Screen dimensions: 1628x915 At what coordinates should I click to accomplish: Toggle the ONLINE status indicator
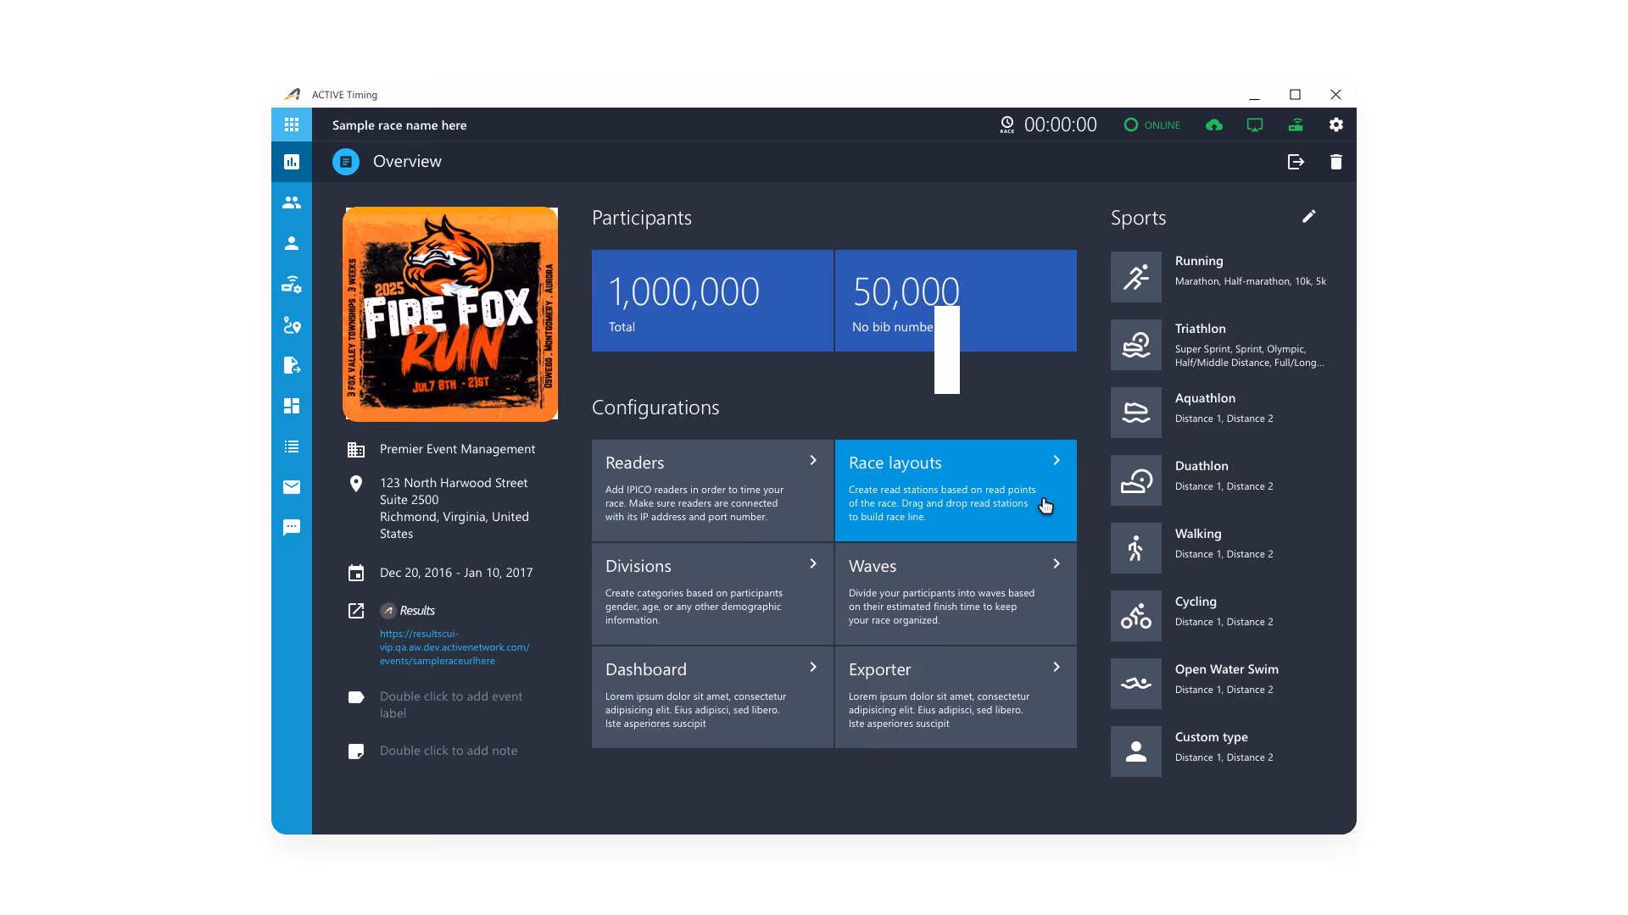click(1151, 125)
